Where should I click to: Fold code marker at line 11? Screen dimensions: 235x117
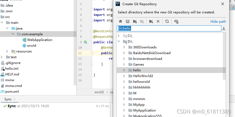click(92, 53)
